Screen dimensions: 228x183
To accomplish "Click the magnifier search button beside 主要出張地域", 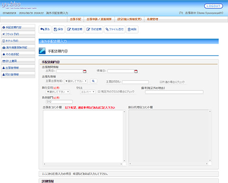I will coord(94,81).
